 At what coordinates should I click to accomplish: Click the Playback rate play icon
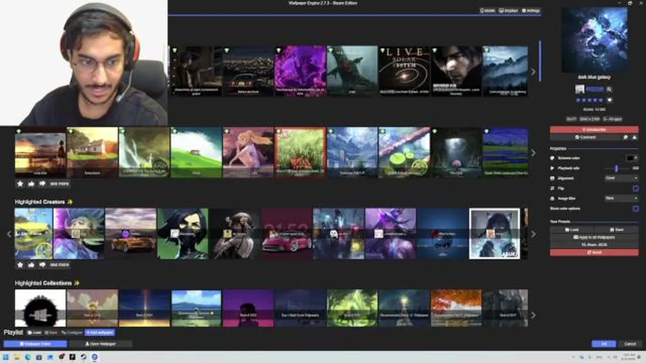[x=552, y=168]
